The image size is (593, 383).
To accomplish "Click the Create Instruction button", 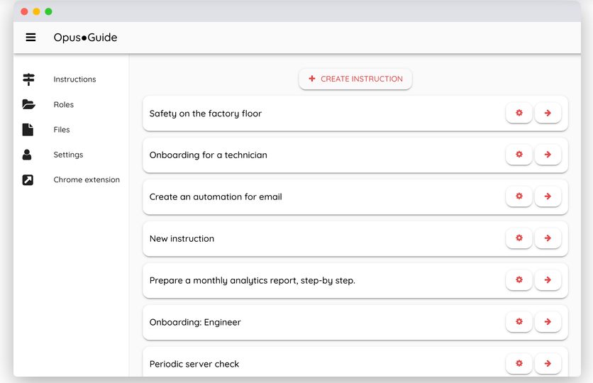I will pyautogui.click(x=355, y=79).
